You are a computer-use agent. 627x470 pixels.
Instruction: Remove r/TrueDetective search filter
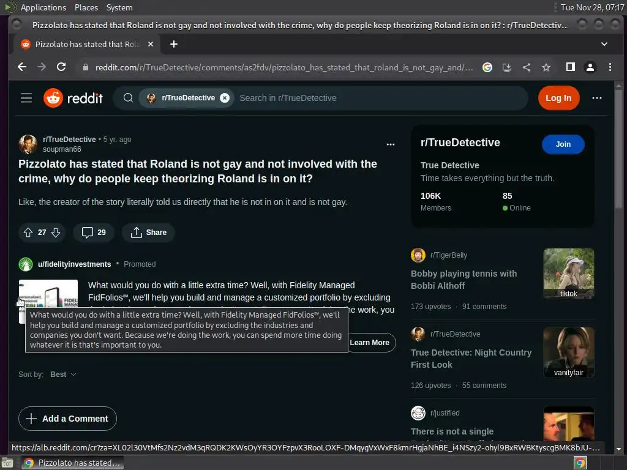pos(225,98)
